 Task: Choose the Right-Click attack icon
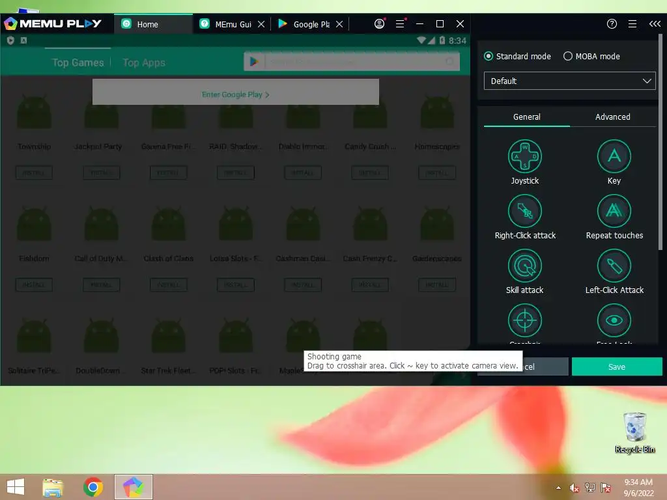(524, 211)
